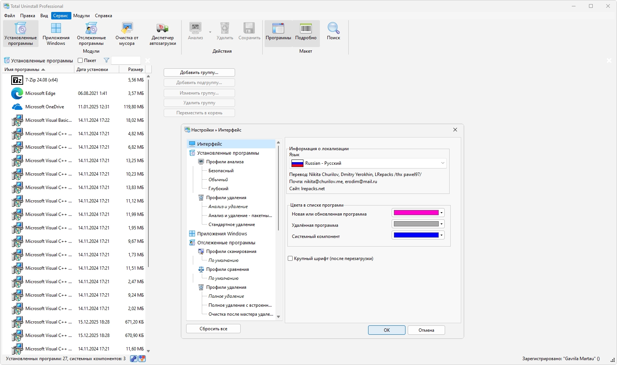Open the Сервис menu

[x=61, y=16]
